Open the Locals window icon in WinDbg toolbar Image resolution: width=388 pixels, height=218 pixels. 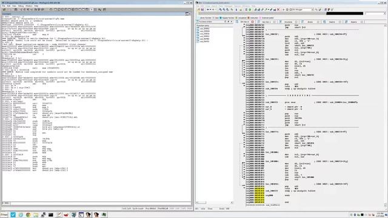click(x=62, y=10)
